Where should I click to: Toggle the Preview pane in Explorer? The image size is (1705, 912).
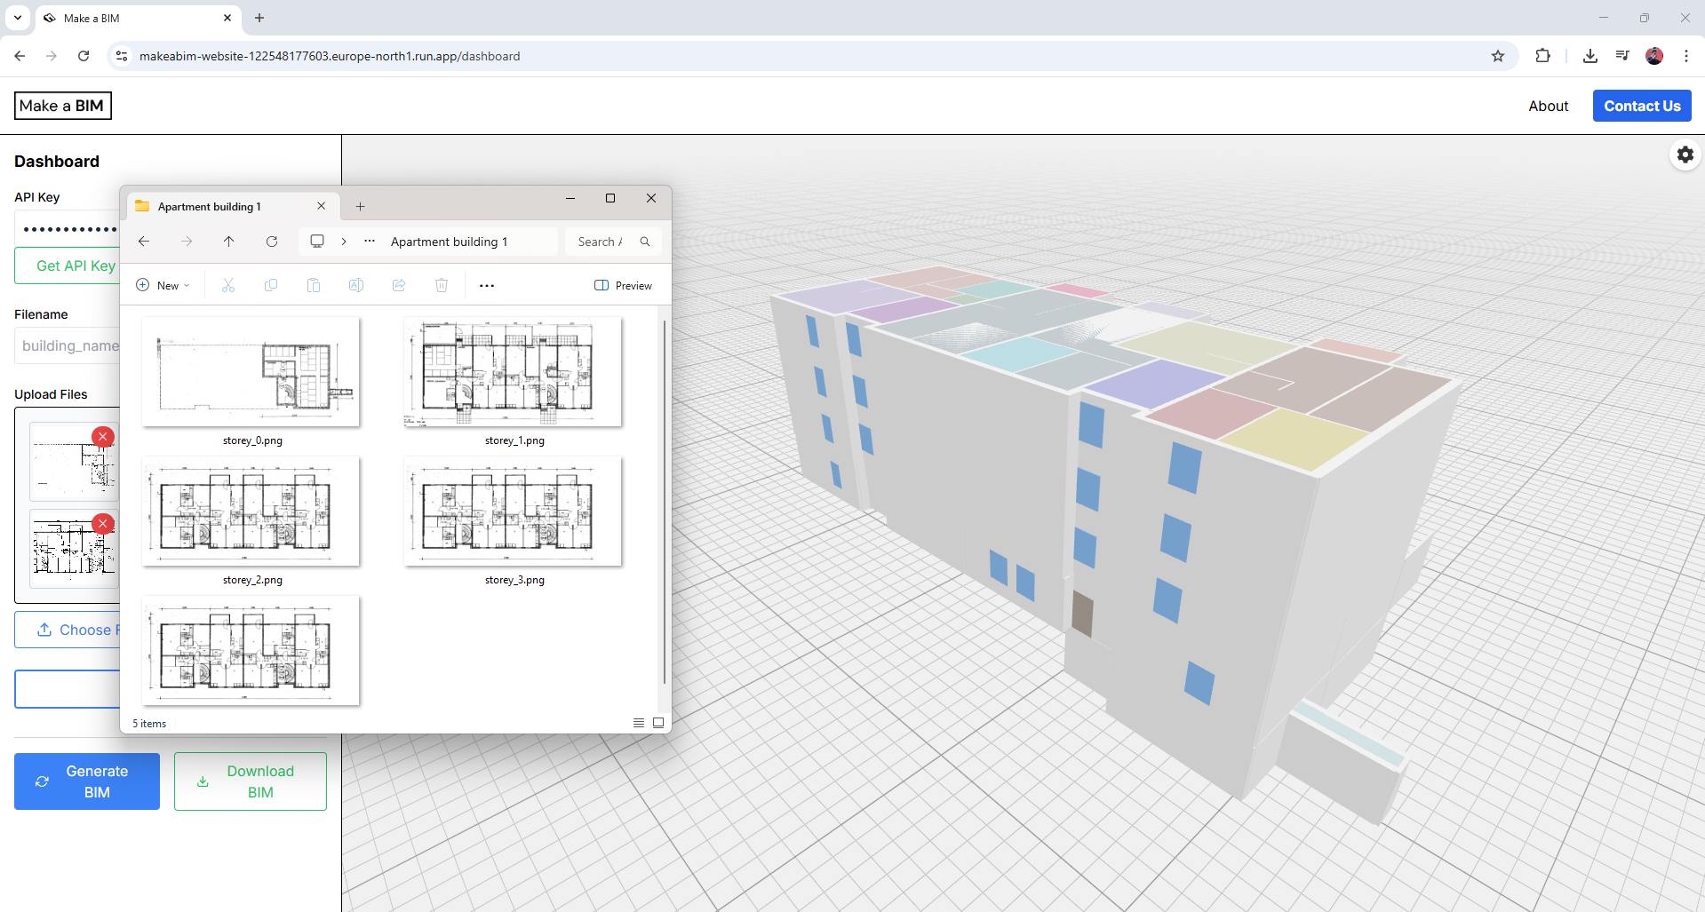tap(624, 285)
